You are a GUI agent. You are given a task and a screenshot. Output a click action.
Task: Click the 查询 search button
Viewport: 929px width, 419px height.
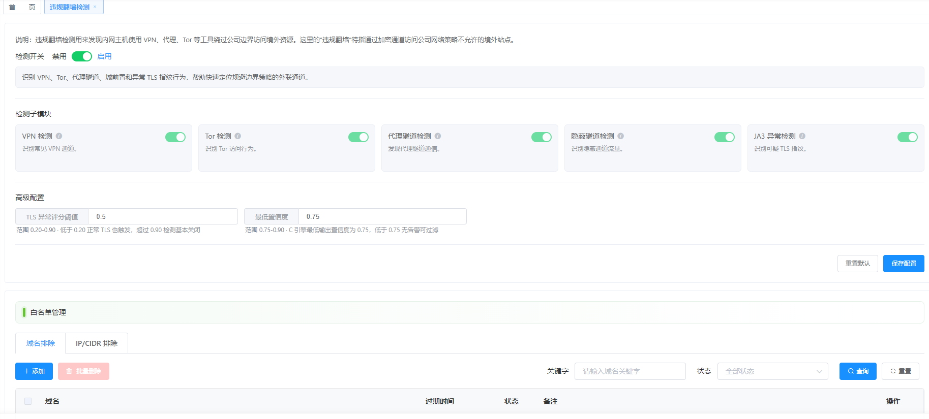tap(858, 371)
